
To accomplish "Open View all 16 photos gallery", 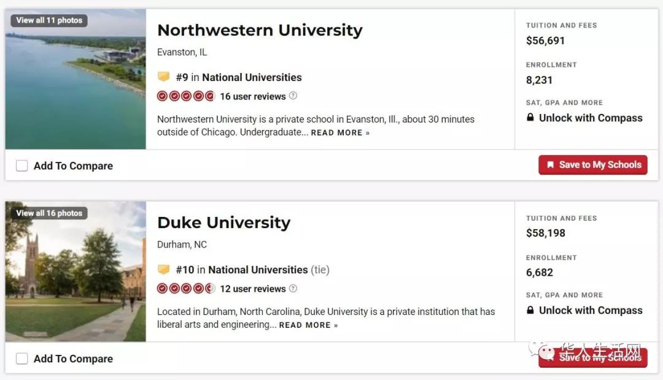I will [49, 213].
